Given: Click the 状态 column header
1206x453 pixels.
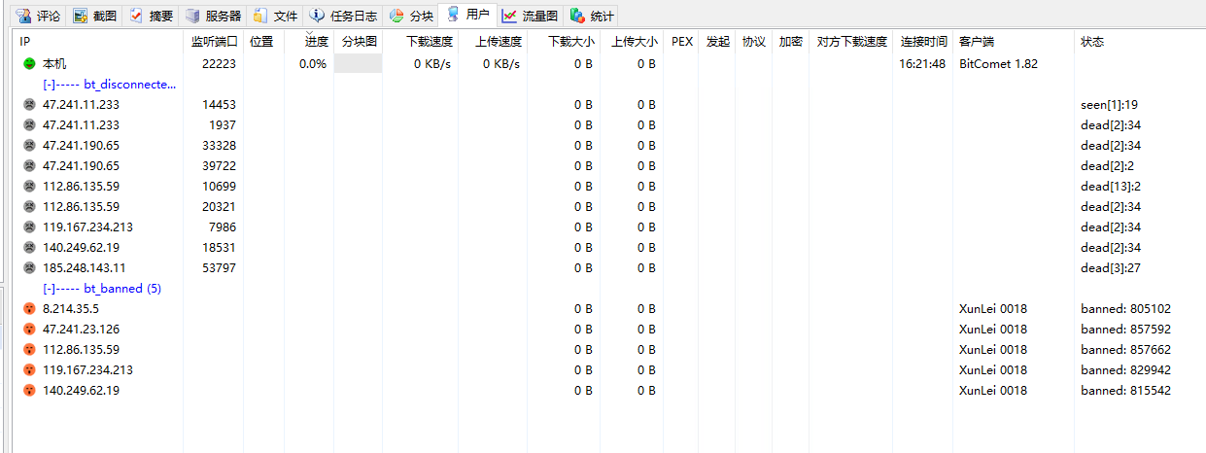Looking at the screenshot, I should tap(1092, 42).
